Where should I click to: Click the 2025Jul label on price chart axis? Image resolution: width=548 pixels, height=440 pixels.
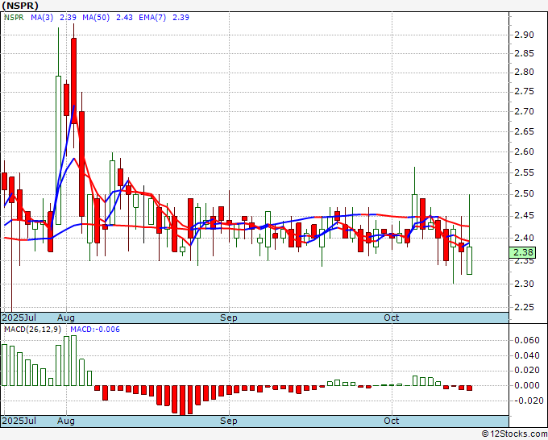pos(19,318)
